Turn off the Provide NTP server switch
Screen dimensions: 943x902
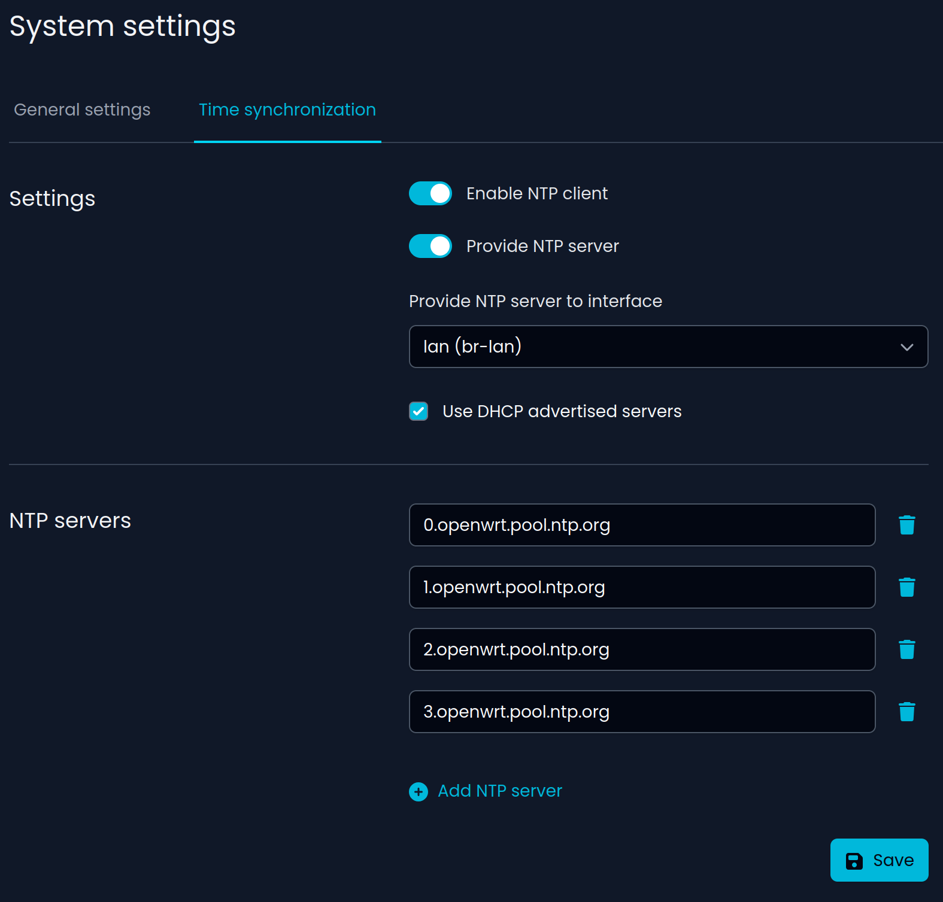[x=430, y=246]
